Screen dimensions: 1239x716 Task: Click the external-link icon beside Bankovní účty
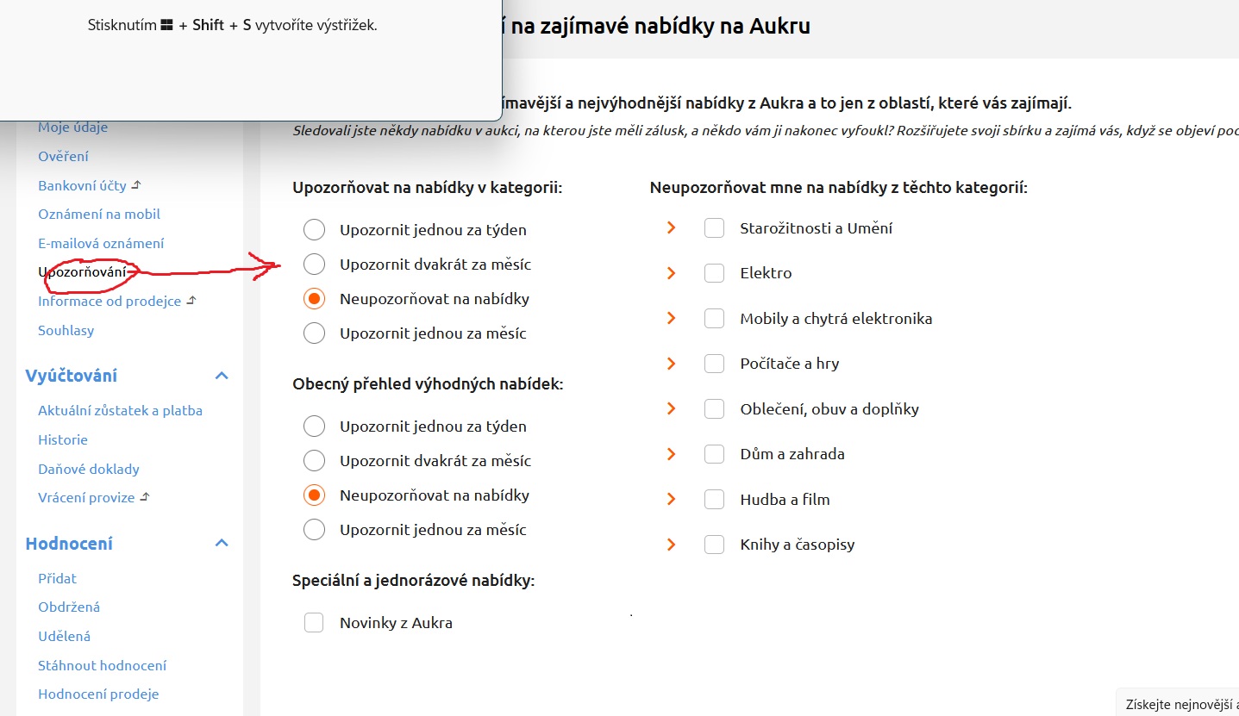pyautogui.click(x=135, y=185)
